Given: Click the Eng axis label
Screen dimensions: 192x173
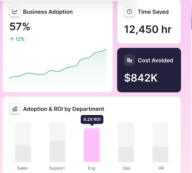Looking at the screenshot, I should tap(92, 168).
